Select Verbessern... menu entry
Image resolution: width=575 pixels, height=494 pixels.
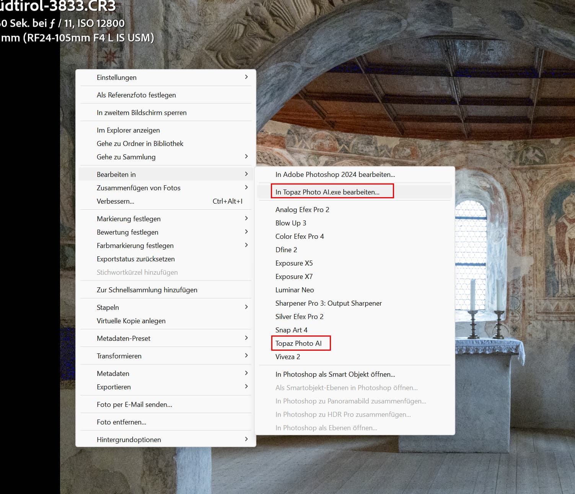tap(116, 201)
